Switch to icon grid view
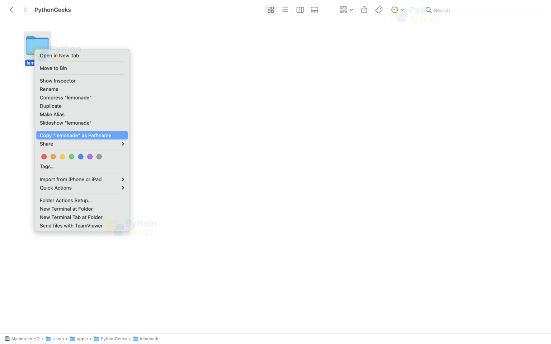Image resolution: width=551 pixels, height=344 pixels. pyautogui.click(x=270, y=10)
